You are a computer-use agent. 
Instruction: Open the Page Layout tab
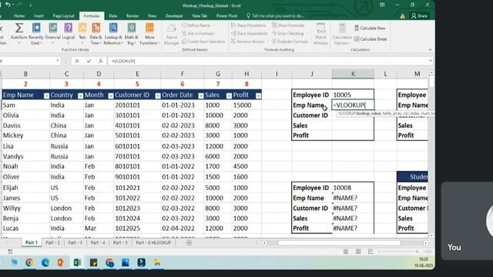point(63,15)
